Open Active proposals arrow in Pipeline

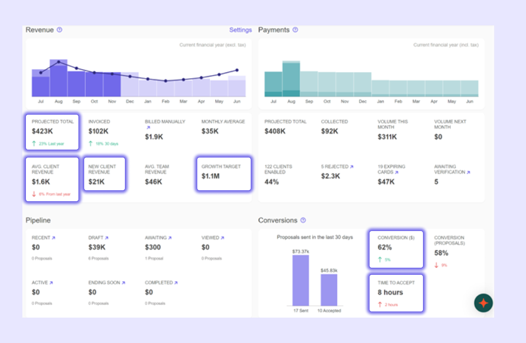51,283
